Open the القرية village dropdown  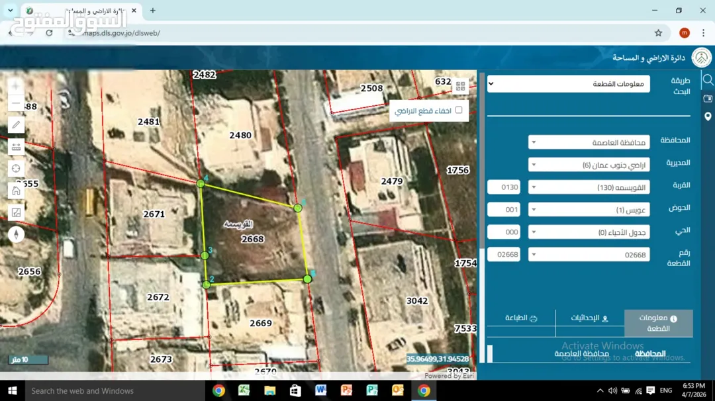589,187
